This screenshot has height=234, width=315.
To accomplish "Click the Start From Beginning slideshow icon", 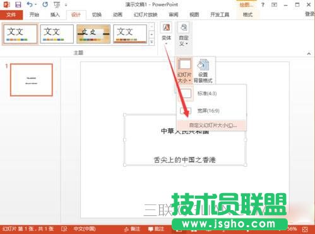I will (56, 4).
